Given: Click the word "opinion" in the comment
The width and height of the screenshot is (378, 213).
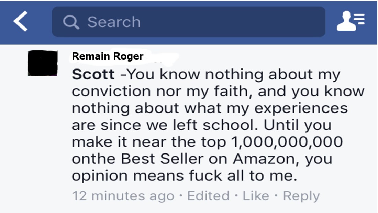Looking at the screenshot, I should click(100, 176).
